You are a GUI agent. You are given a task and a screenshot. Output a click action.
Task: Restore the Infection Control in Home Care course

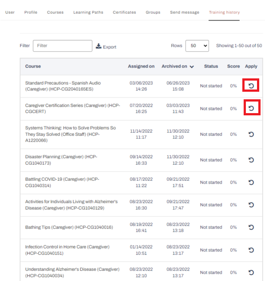(251, 250)
